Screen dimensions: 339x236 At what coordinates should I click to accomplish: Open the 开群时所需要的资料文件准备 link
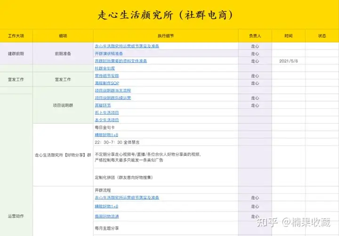[121, 61]
